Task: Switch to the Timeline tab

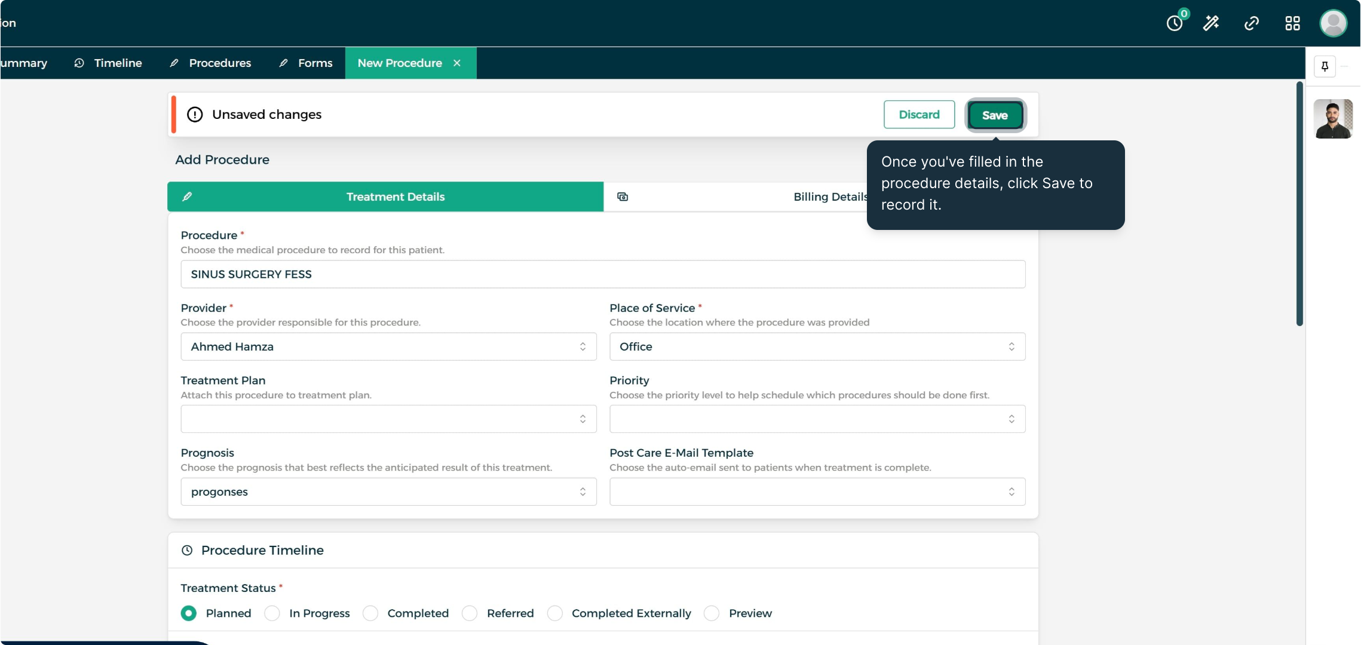Action: click(108, 63)
